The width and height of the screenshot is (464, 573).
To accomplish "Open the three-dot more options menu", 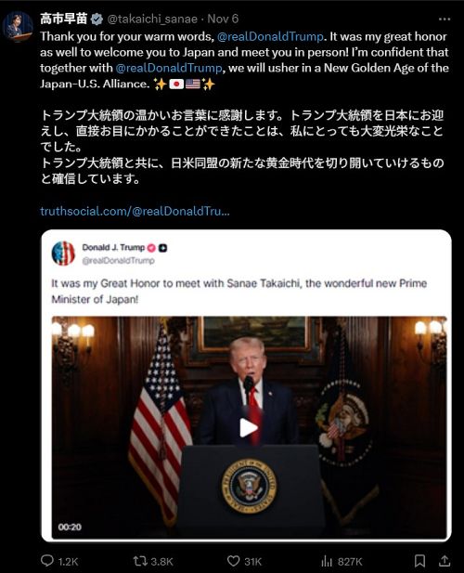I will pyautogui.click(x=445, y=19).
